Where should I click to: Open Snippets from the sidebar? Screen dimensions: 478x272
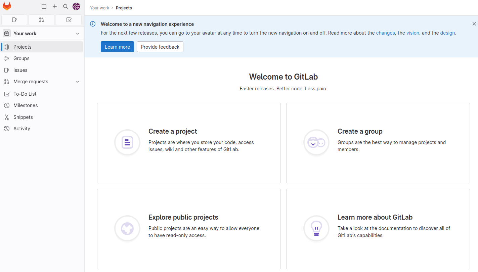[23, 117]
